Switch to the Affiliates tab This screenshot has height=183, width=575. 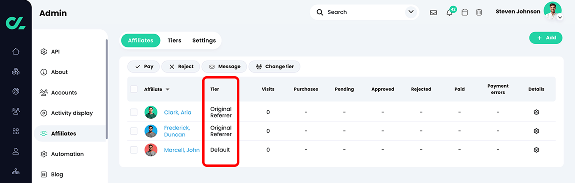(x=140, y=40)
